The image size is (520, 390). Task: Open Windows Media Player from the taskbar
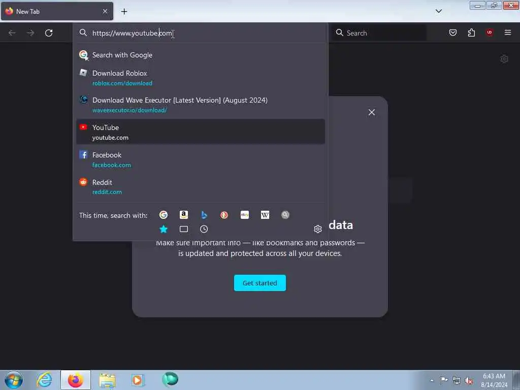(137, 380)
